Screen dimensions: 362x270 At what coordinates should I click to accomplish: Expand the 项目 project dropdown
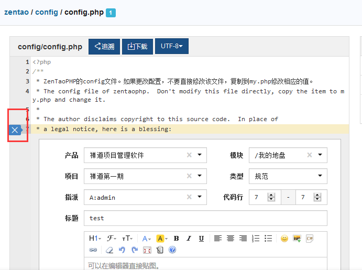pyautogui.click(x=200, y=176)
